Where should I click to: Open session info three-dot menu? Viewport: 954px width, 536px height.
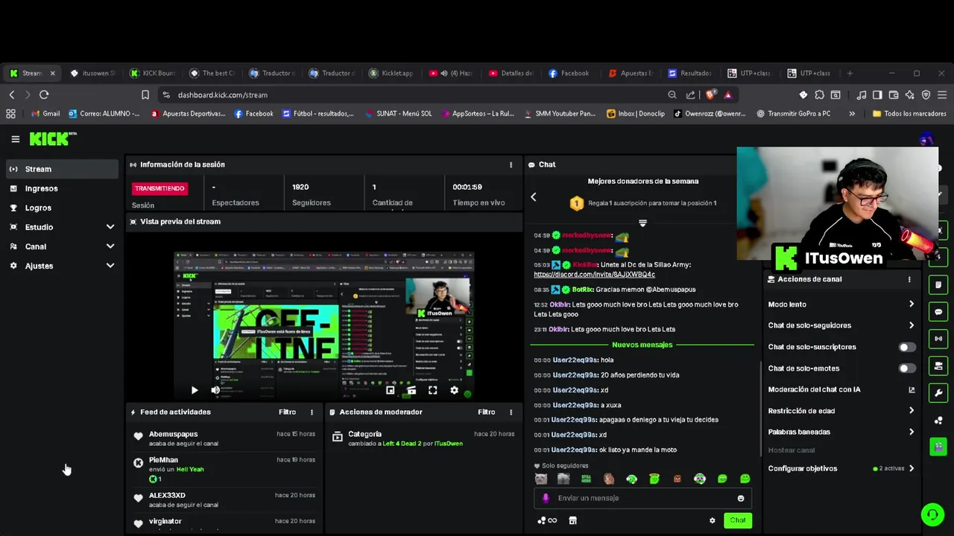(x=511, y=165)
